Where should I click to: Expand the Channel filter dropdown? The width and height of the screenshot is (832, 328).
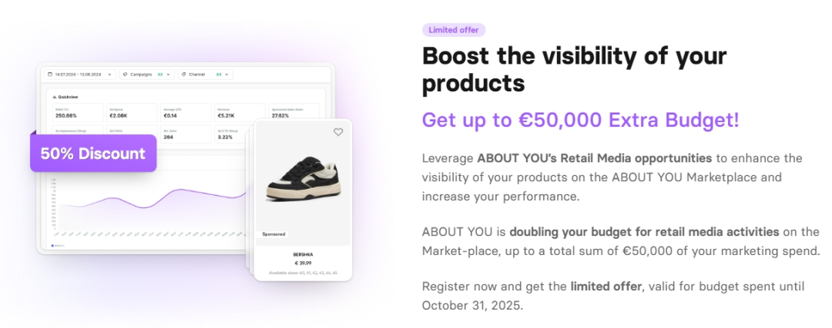click(x=228, y=75)
